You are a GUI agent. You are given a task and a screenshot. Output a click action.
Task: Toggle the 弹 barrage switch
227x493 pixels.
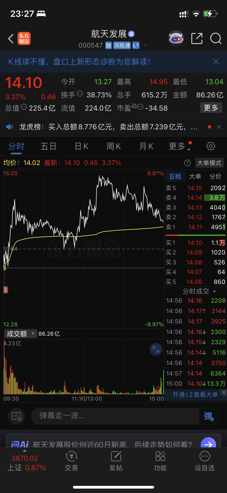coord(209,416)
